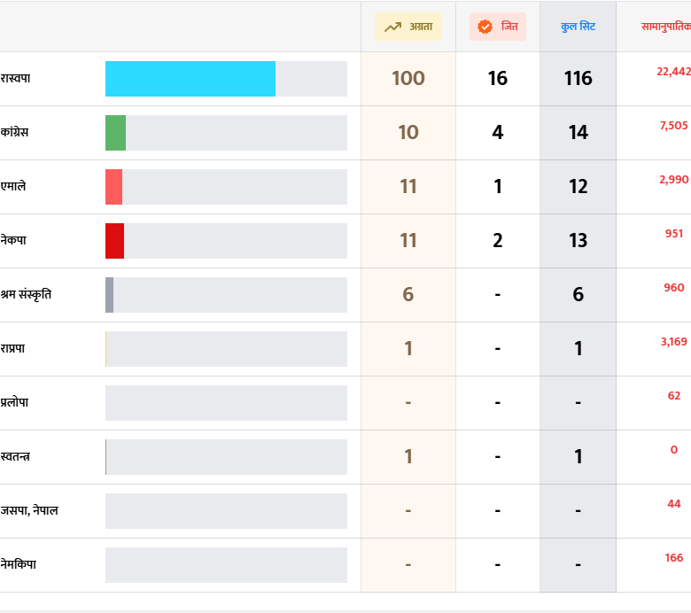The height and width of the screenshot is (613, 691).
Task: Click the जसपा, नेपाल party name
Action: pyautogui.click(x=29, y=511)
